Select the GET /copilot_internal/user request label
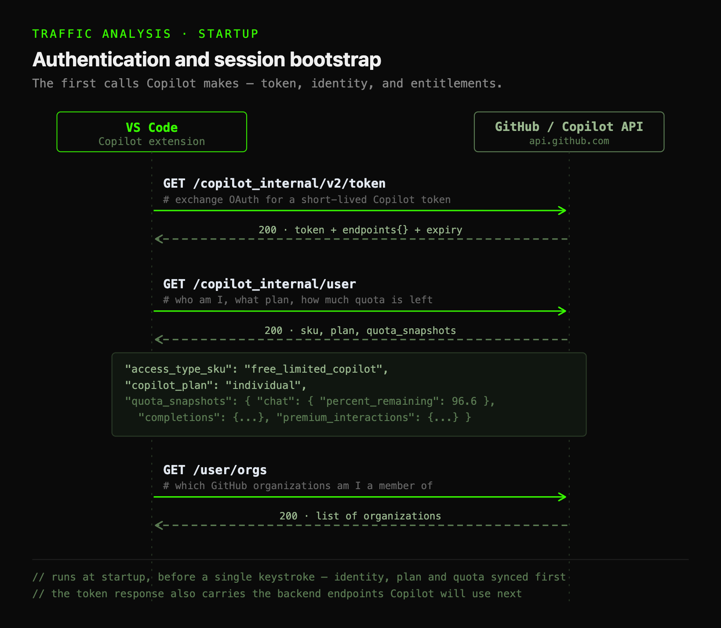The width and height of the screenshot is (721, 628). coord(259,284)
